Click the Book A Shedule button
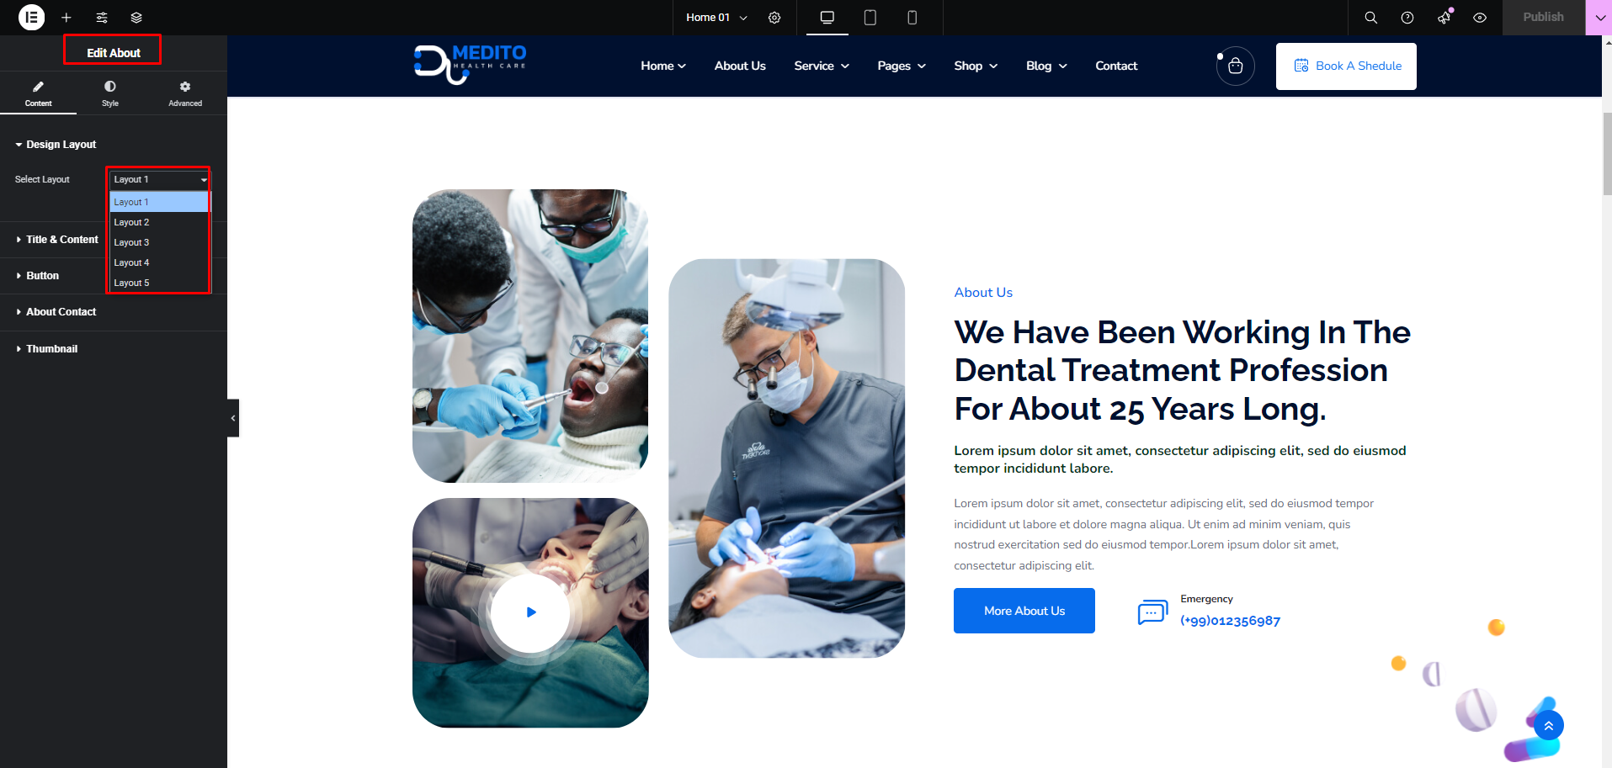 point(1345,66)
